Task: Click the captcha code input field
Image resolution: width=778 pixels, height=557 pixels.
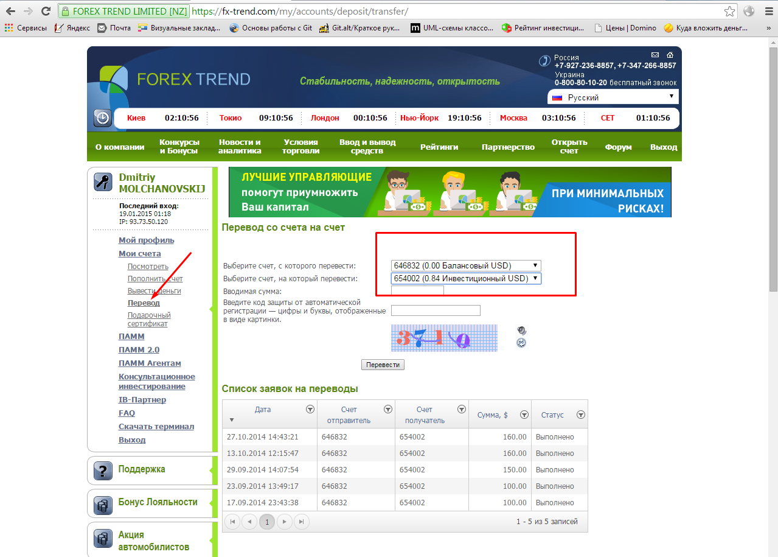Action: (436, 310)
